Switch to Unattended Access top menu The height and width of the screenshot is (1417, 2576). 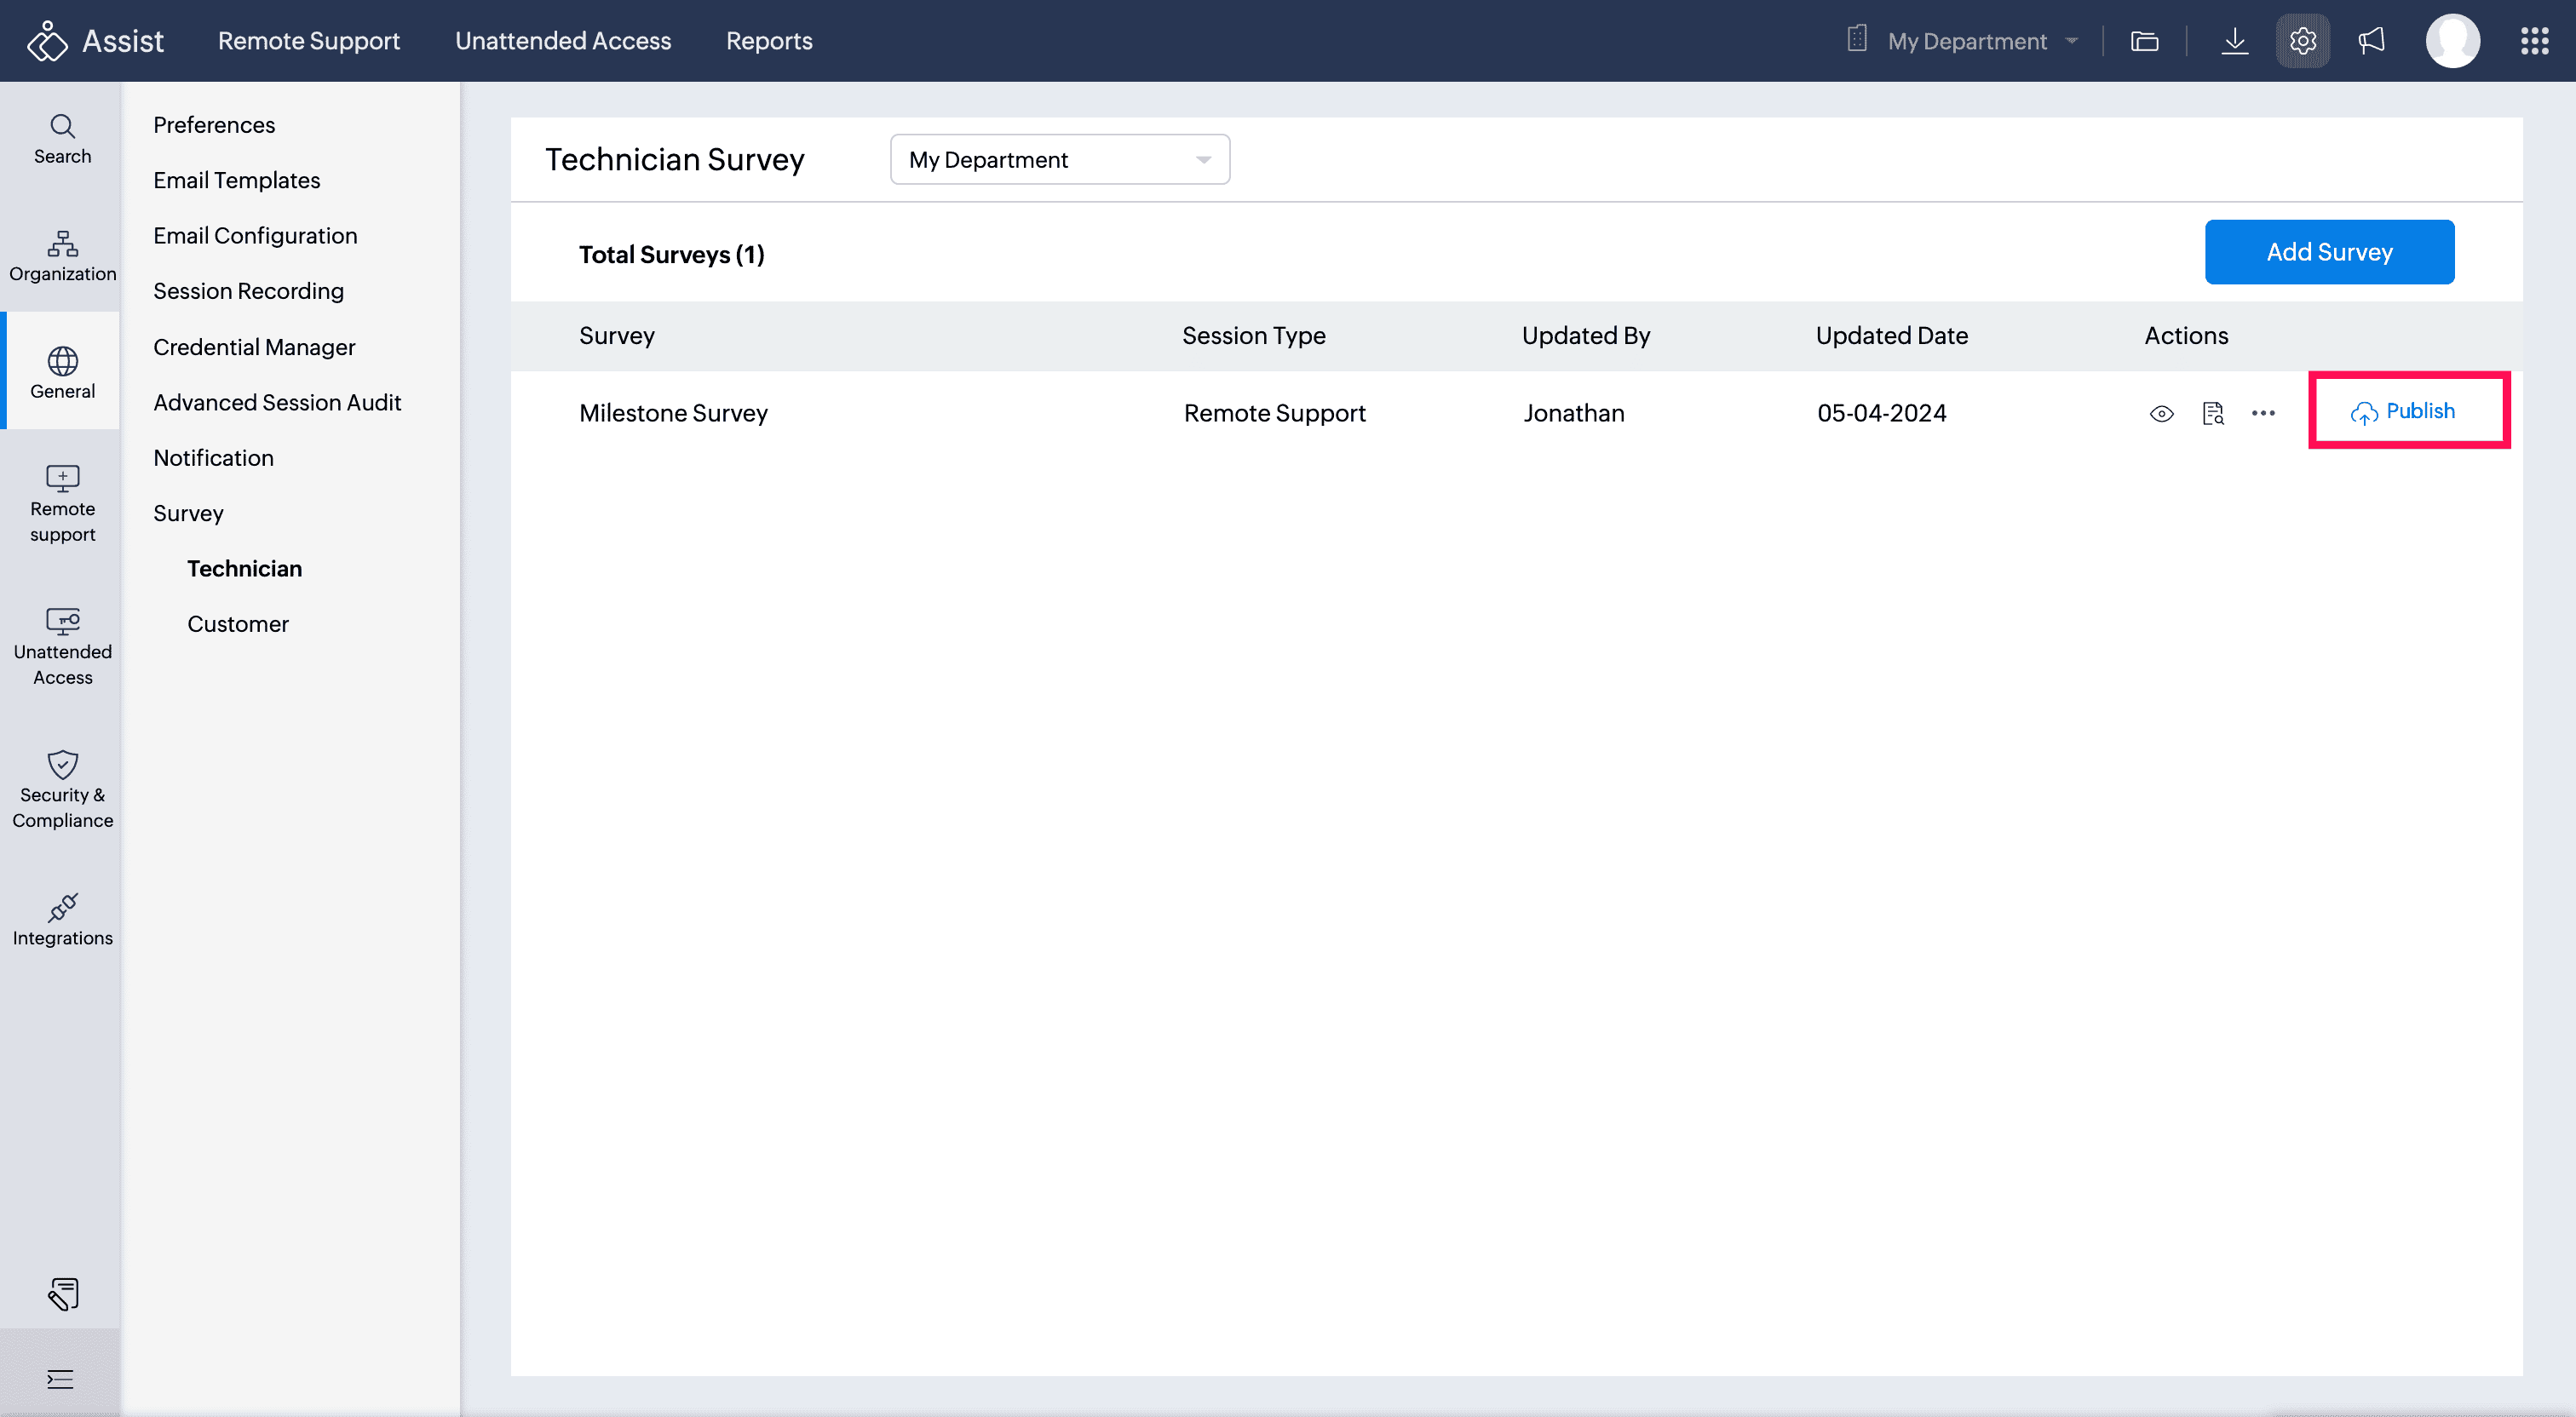(x=562, y=41)
